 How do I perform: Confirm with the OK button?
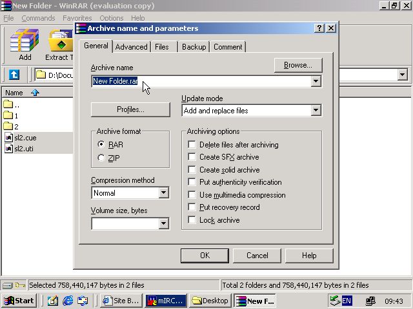(205, 256)
